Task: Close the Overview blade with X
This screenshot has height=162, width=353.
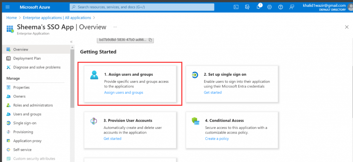Action: pyautogui.click(x=347, y=27)
